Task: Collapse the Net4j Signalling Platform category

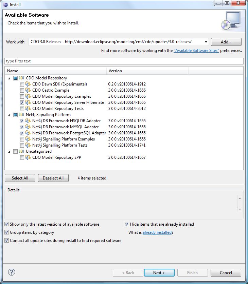Action: (x=9, y=115)
